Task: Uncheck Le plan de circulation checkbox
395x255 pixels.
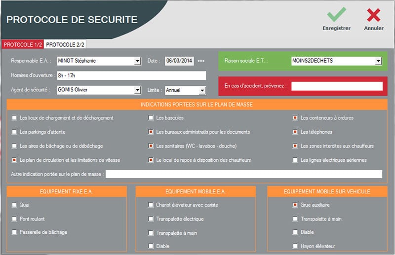Action: [15, 160]
